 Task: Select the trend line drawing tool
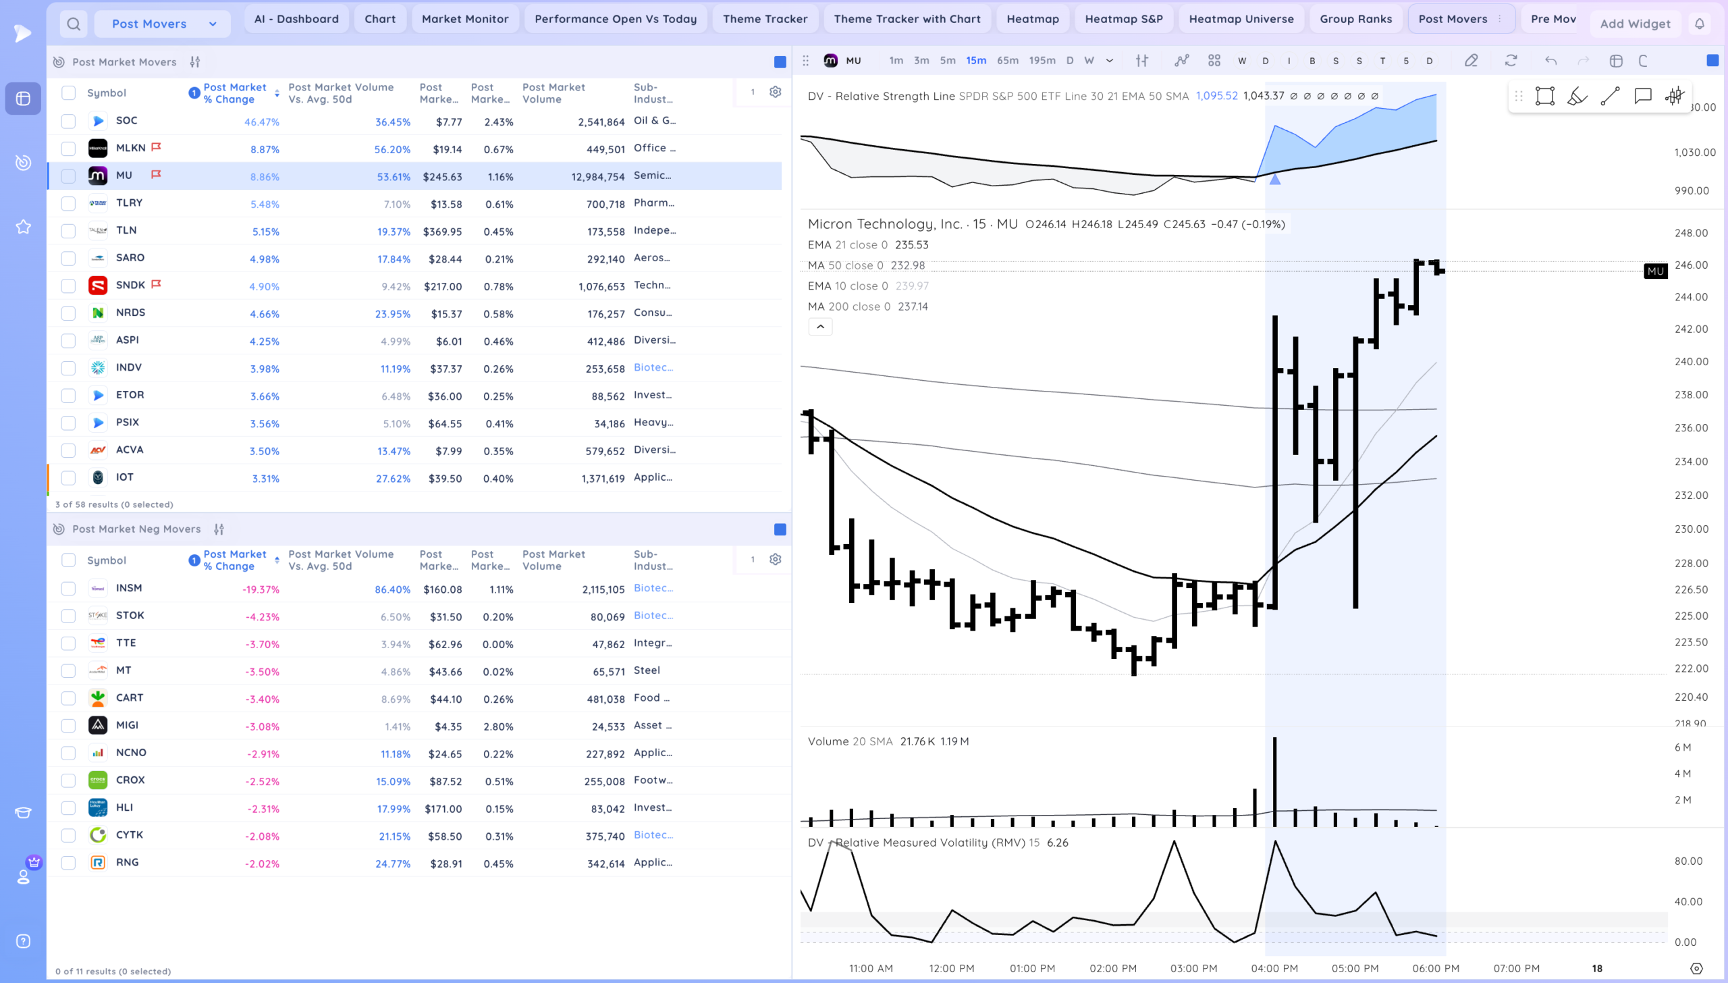(x=1610, y=97)
